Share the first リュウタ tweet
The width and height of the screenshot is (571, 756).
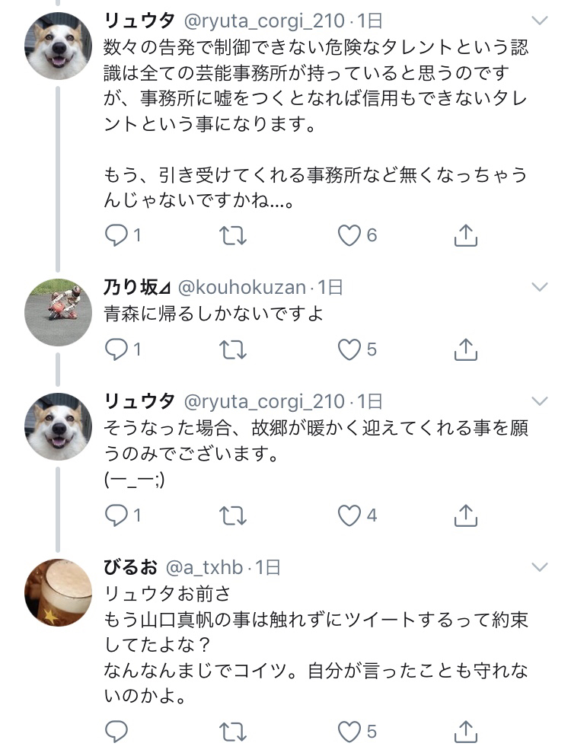coord(465,236)
